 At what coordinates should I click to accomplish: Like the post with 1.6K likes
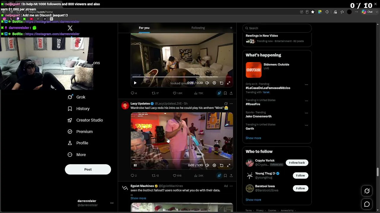click(x=178, y=93)
